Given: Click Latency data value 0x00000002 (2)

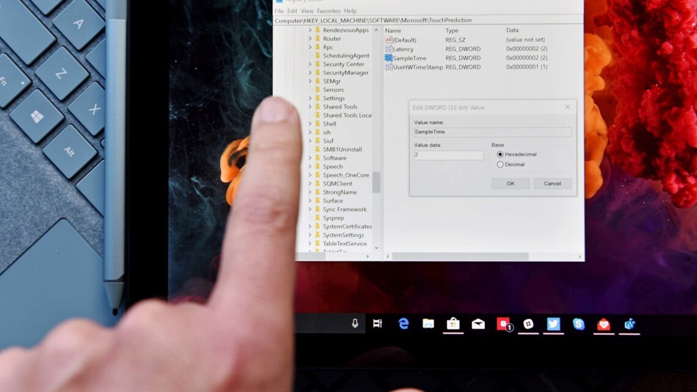Looking at the screenshot, I should pyautogui.click(x=527, y=48).
